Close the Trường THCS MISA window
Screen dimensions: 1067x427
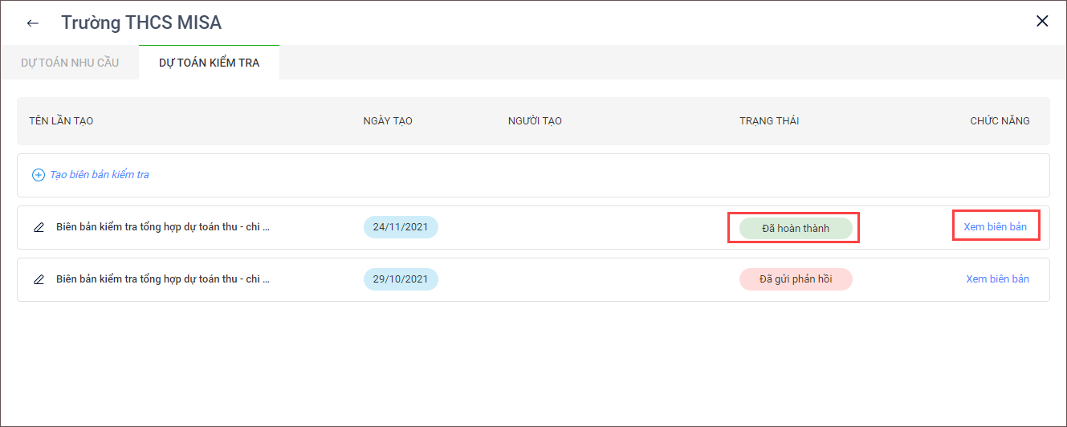1042,22
